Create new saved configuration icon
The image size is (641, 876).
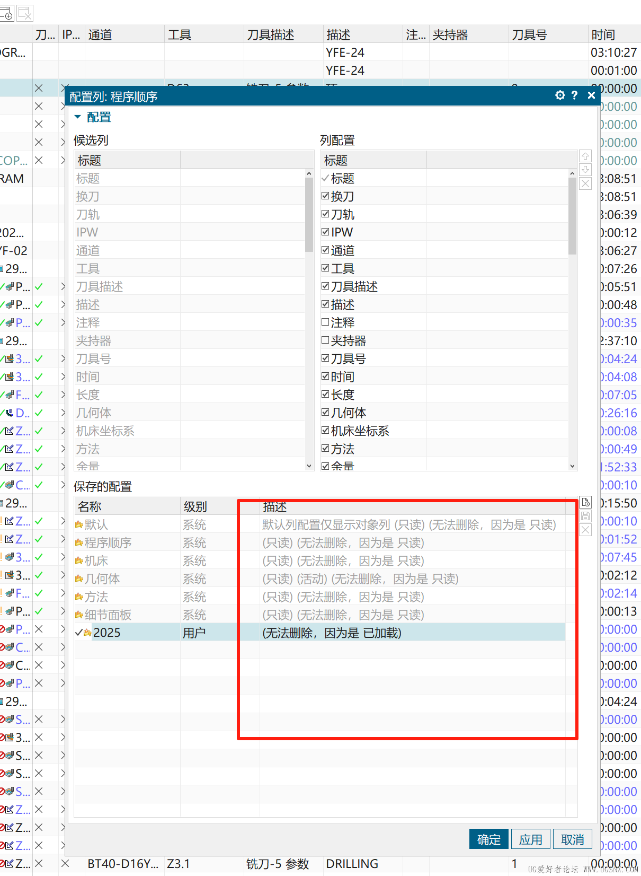click(585, 502)
